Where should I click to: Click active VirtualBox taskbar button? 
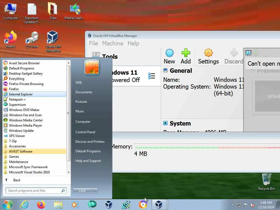click(x=159, y=205)
